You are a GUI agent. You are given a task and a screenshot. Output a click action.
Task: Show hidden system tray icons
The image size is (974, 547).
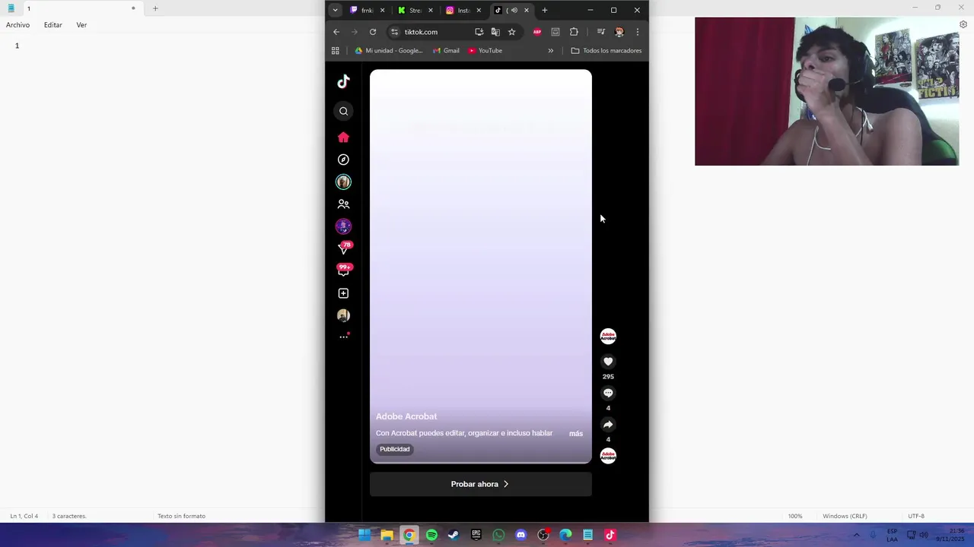click(856, 535)
